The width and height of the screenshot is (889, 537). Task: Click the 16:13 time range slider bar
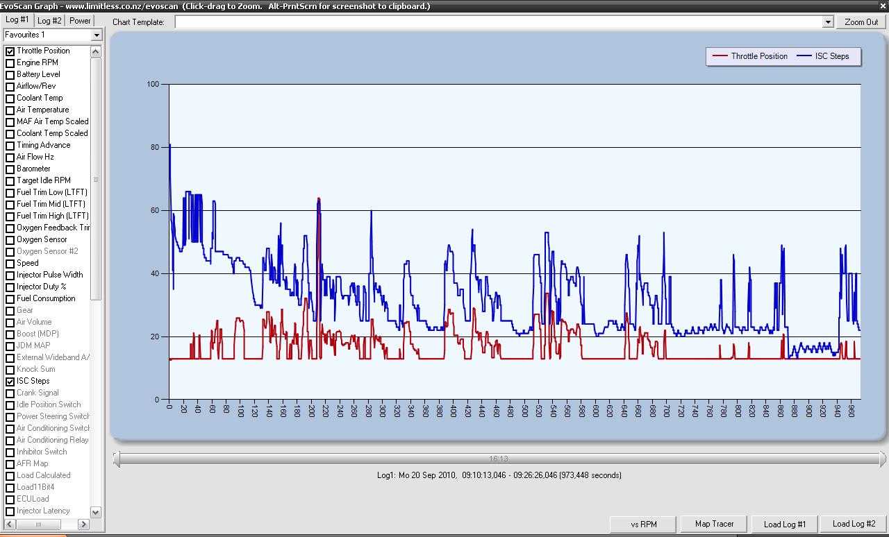coord(499,459)
